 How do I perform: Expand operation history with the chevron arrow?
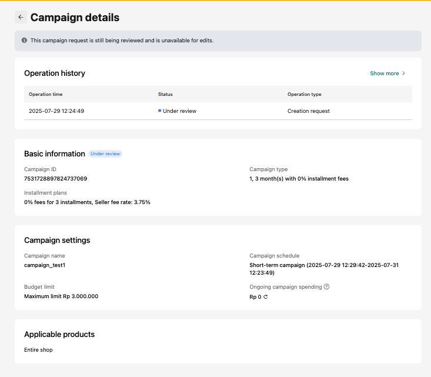click(403, 74)
